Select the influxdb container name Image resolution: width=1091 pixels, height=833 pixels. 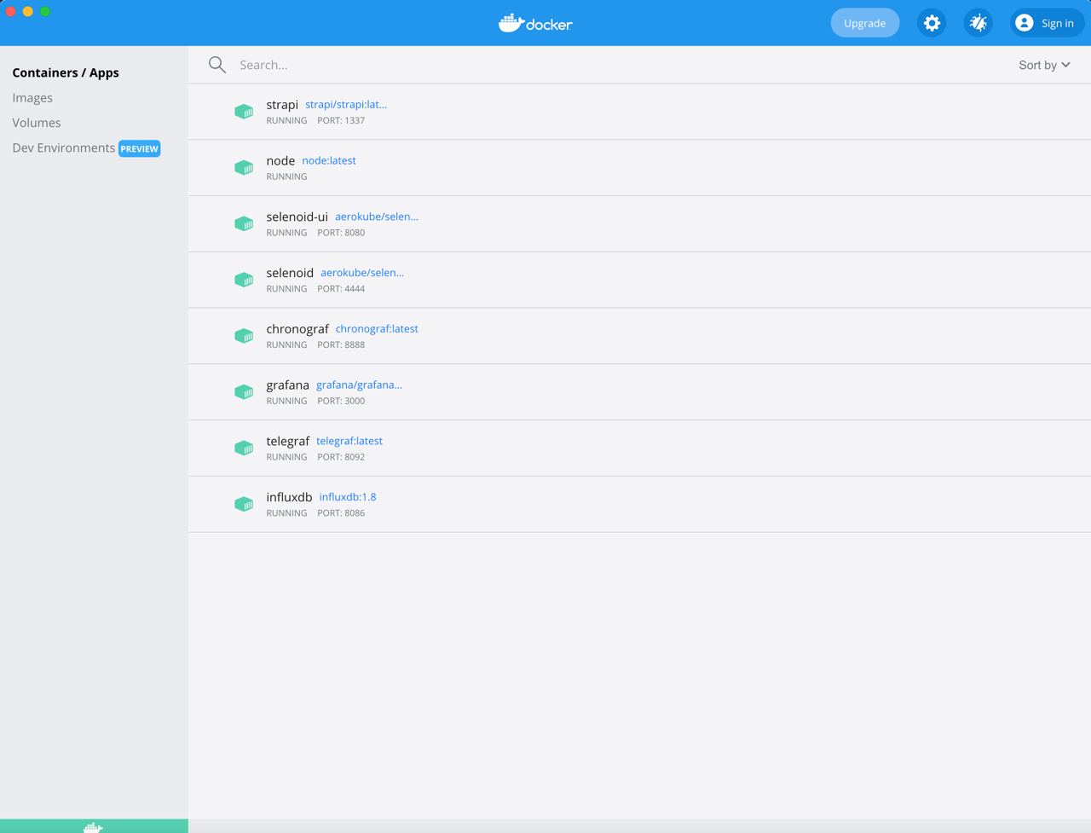pos(289,497)
